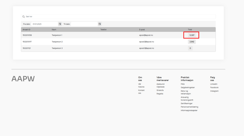
Task: Click the magnifier search icon
Action: point(24,17)
